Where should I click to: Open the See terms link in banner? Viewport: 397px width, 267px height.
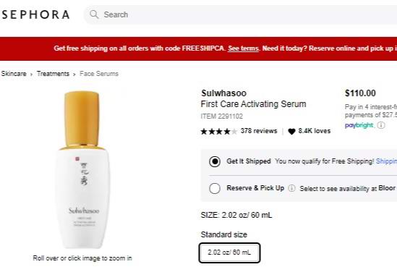click(x=243, y=48)
